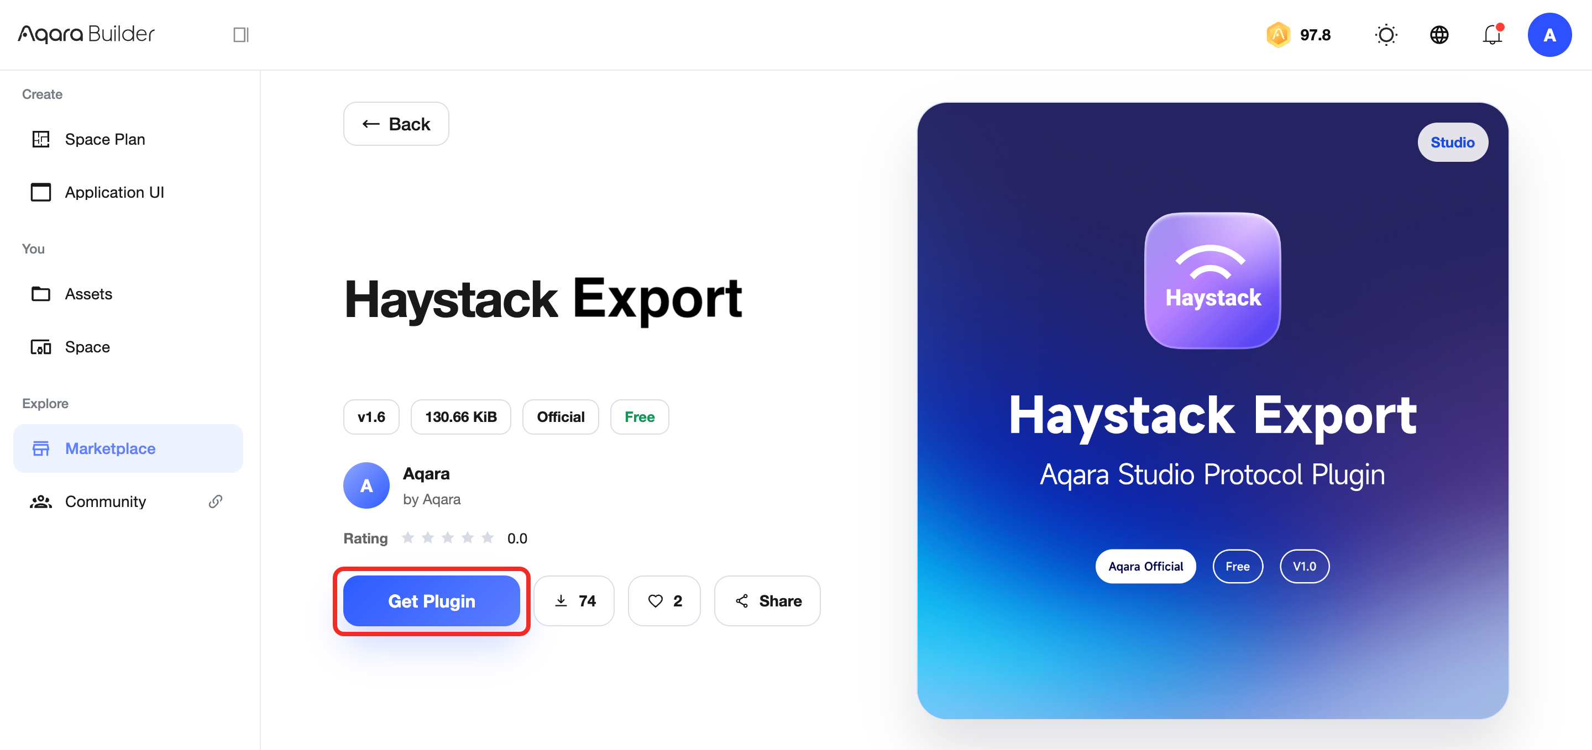The width and height of the screenshot is (1592, 750).
Task: Click the Official tag
Action: click(x=561, y=416)
